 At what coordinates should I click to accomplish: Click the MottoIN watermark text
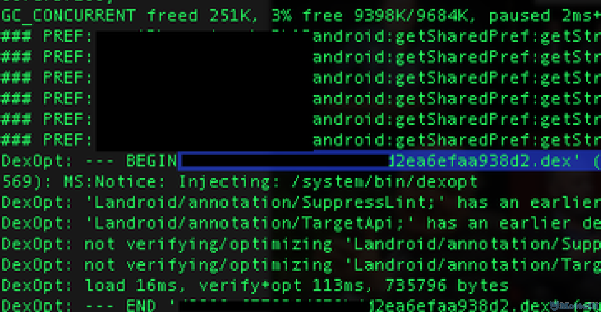[580, 306]
